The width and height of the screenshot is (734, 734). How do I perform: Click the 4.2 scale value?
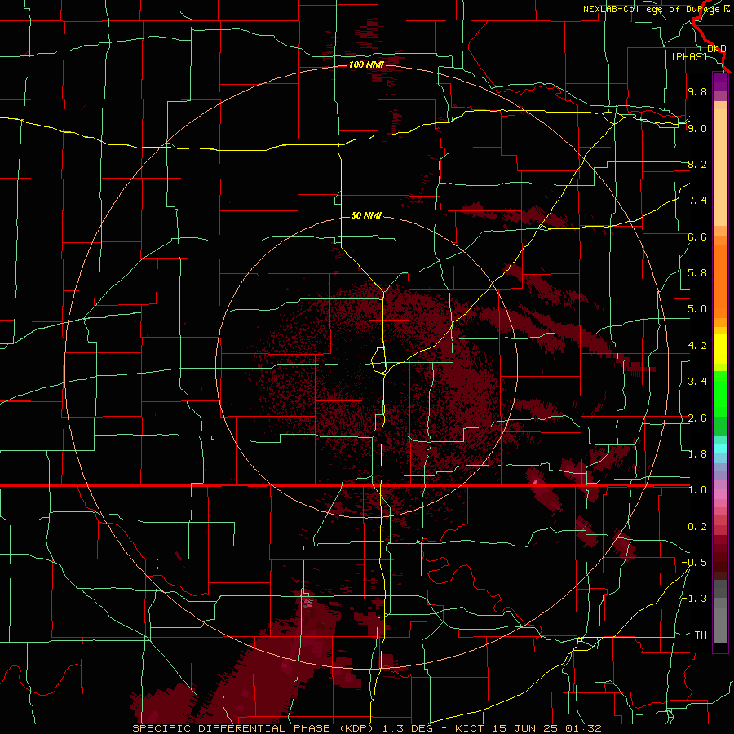697,346
